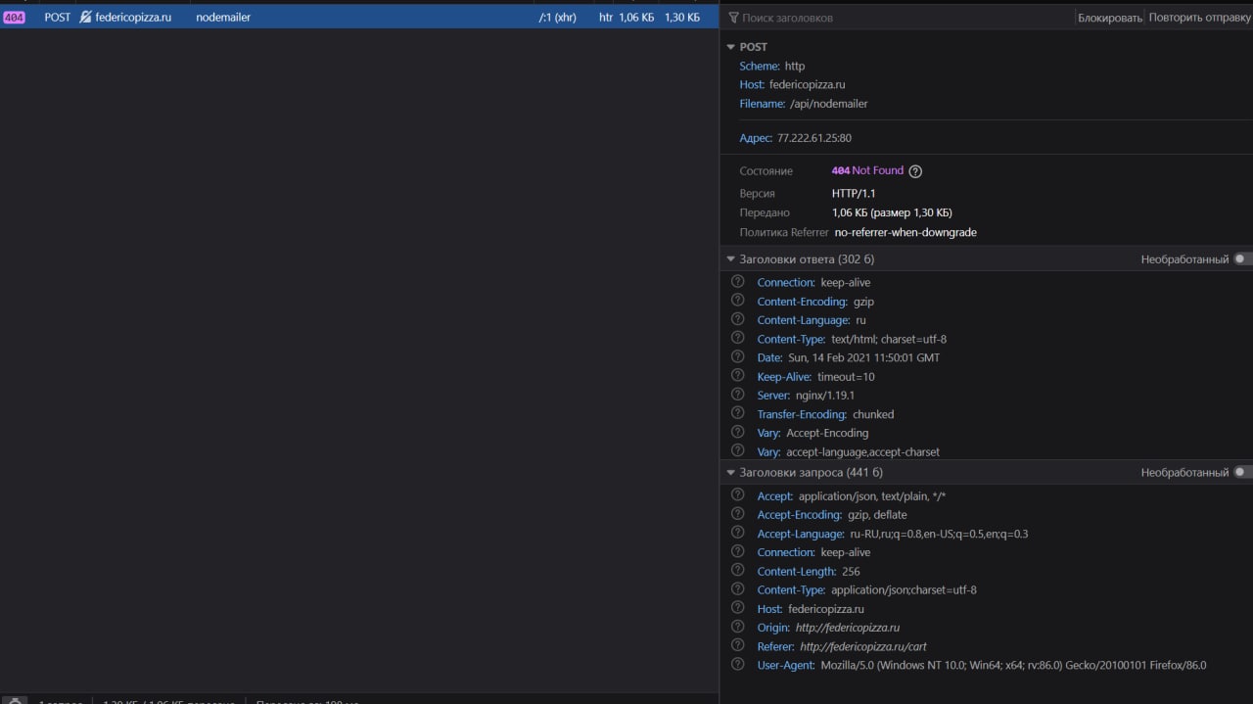Viewport: 1253px width, 704px height.
Task: Open the help icon next to 404 Not Found
Action: click(915, 171)
